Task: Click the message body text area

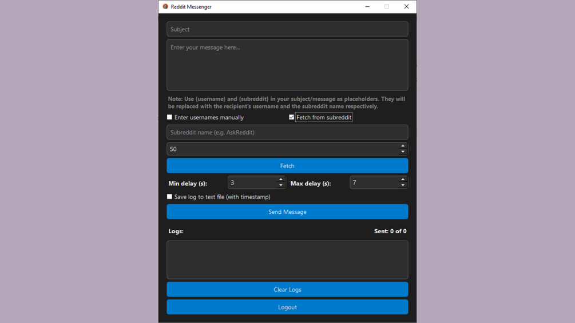Action: click(287, 65)
